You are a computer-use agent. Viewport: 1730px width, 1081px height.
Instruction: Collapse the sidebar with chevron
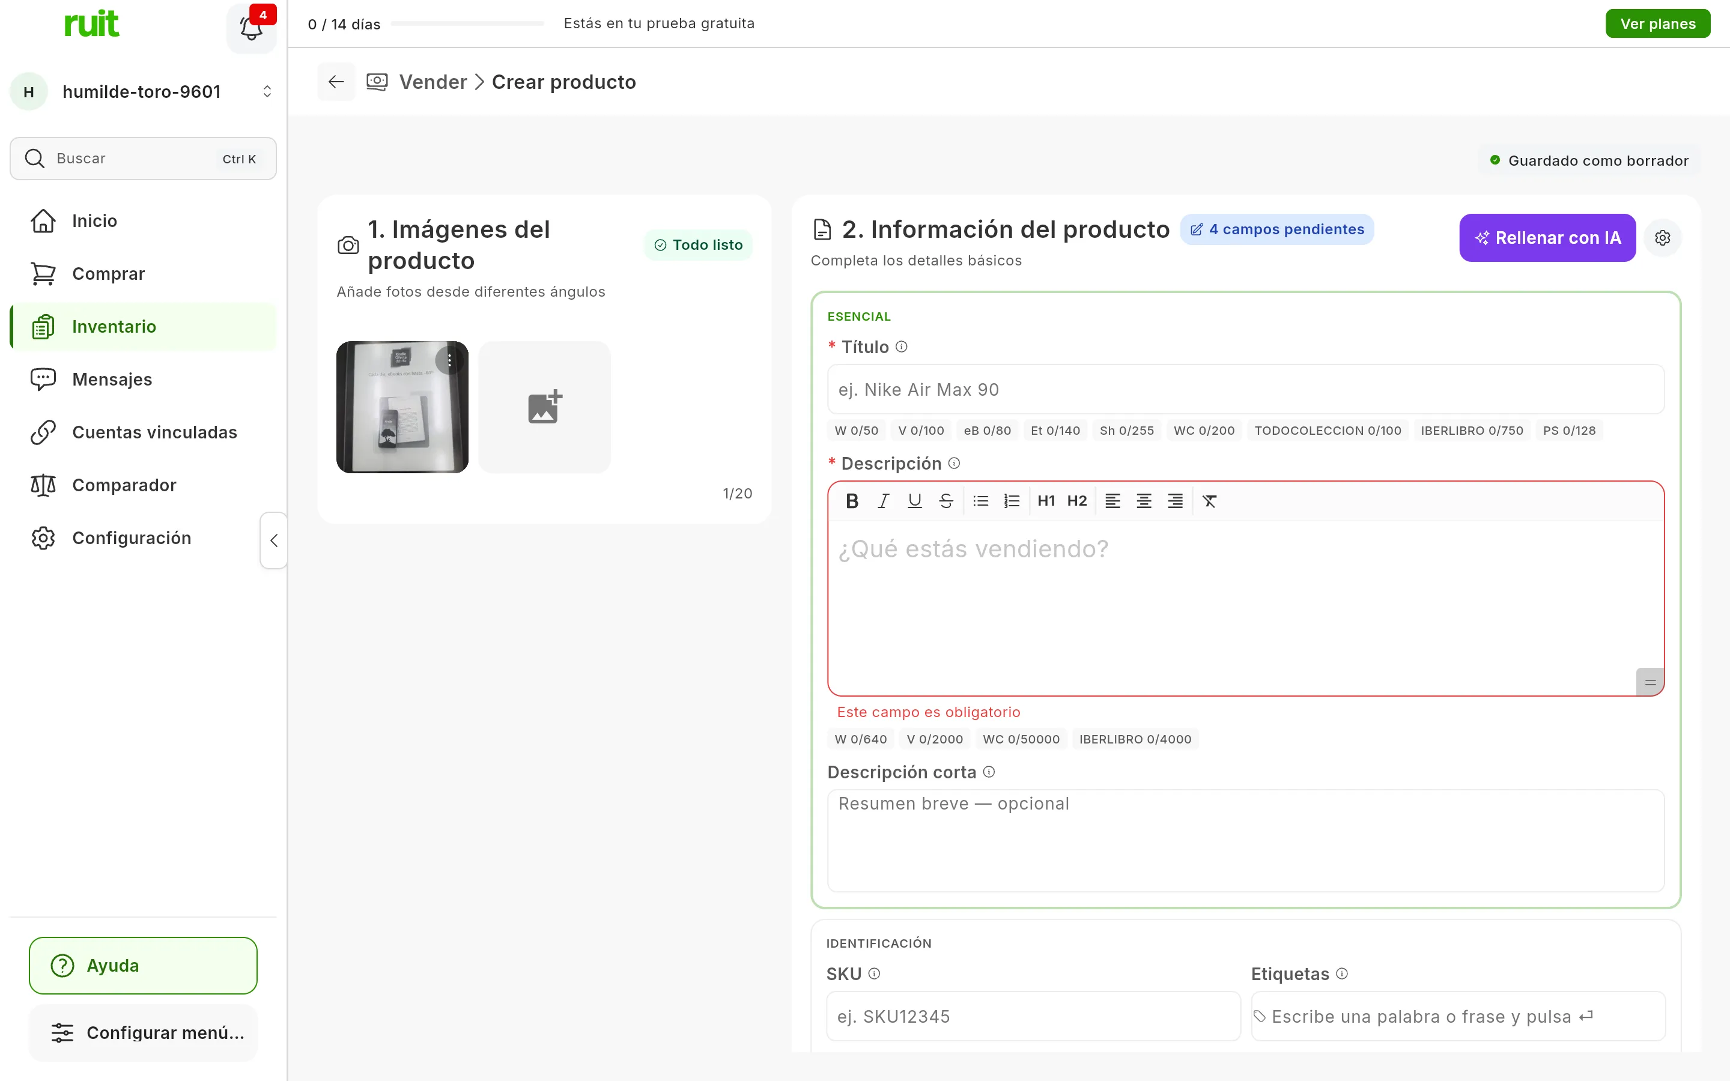click(274, 540)
